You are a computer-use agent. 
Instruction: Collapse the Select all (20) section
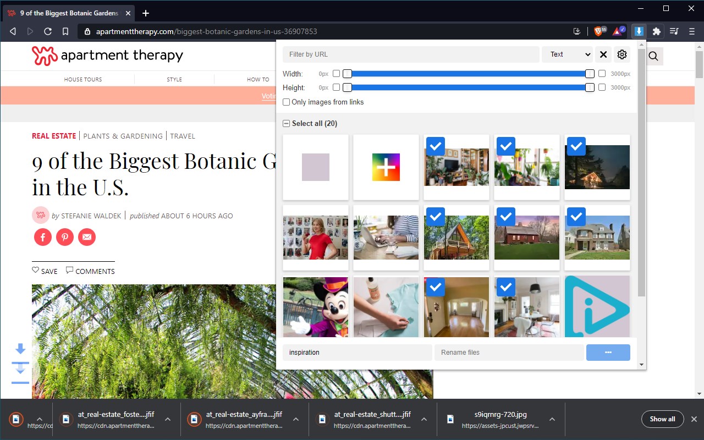point(285,123)
